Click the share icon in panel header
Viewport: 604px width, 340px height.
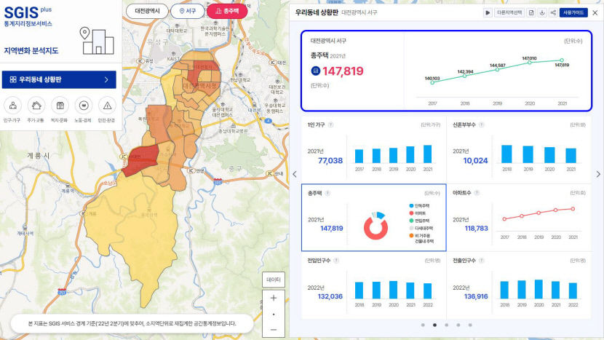553,12
